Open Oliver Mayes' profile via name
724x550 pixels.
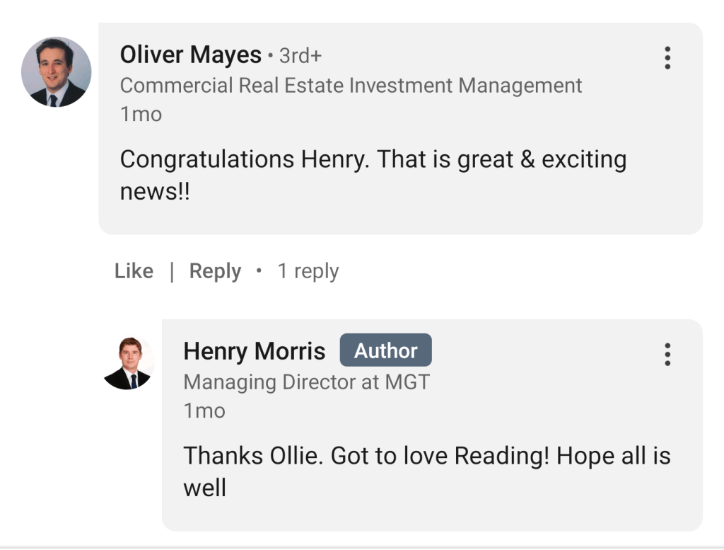pos(191,55)
